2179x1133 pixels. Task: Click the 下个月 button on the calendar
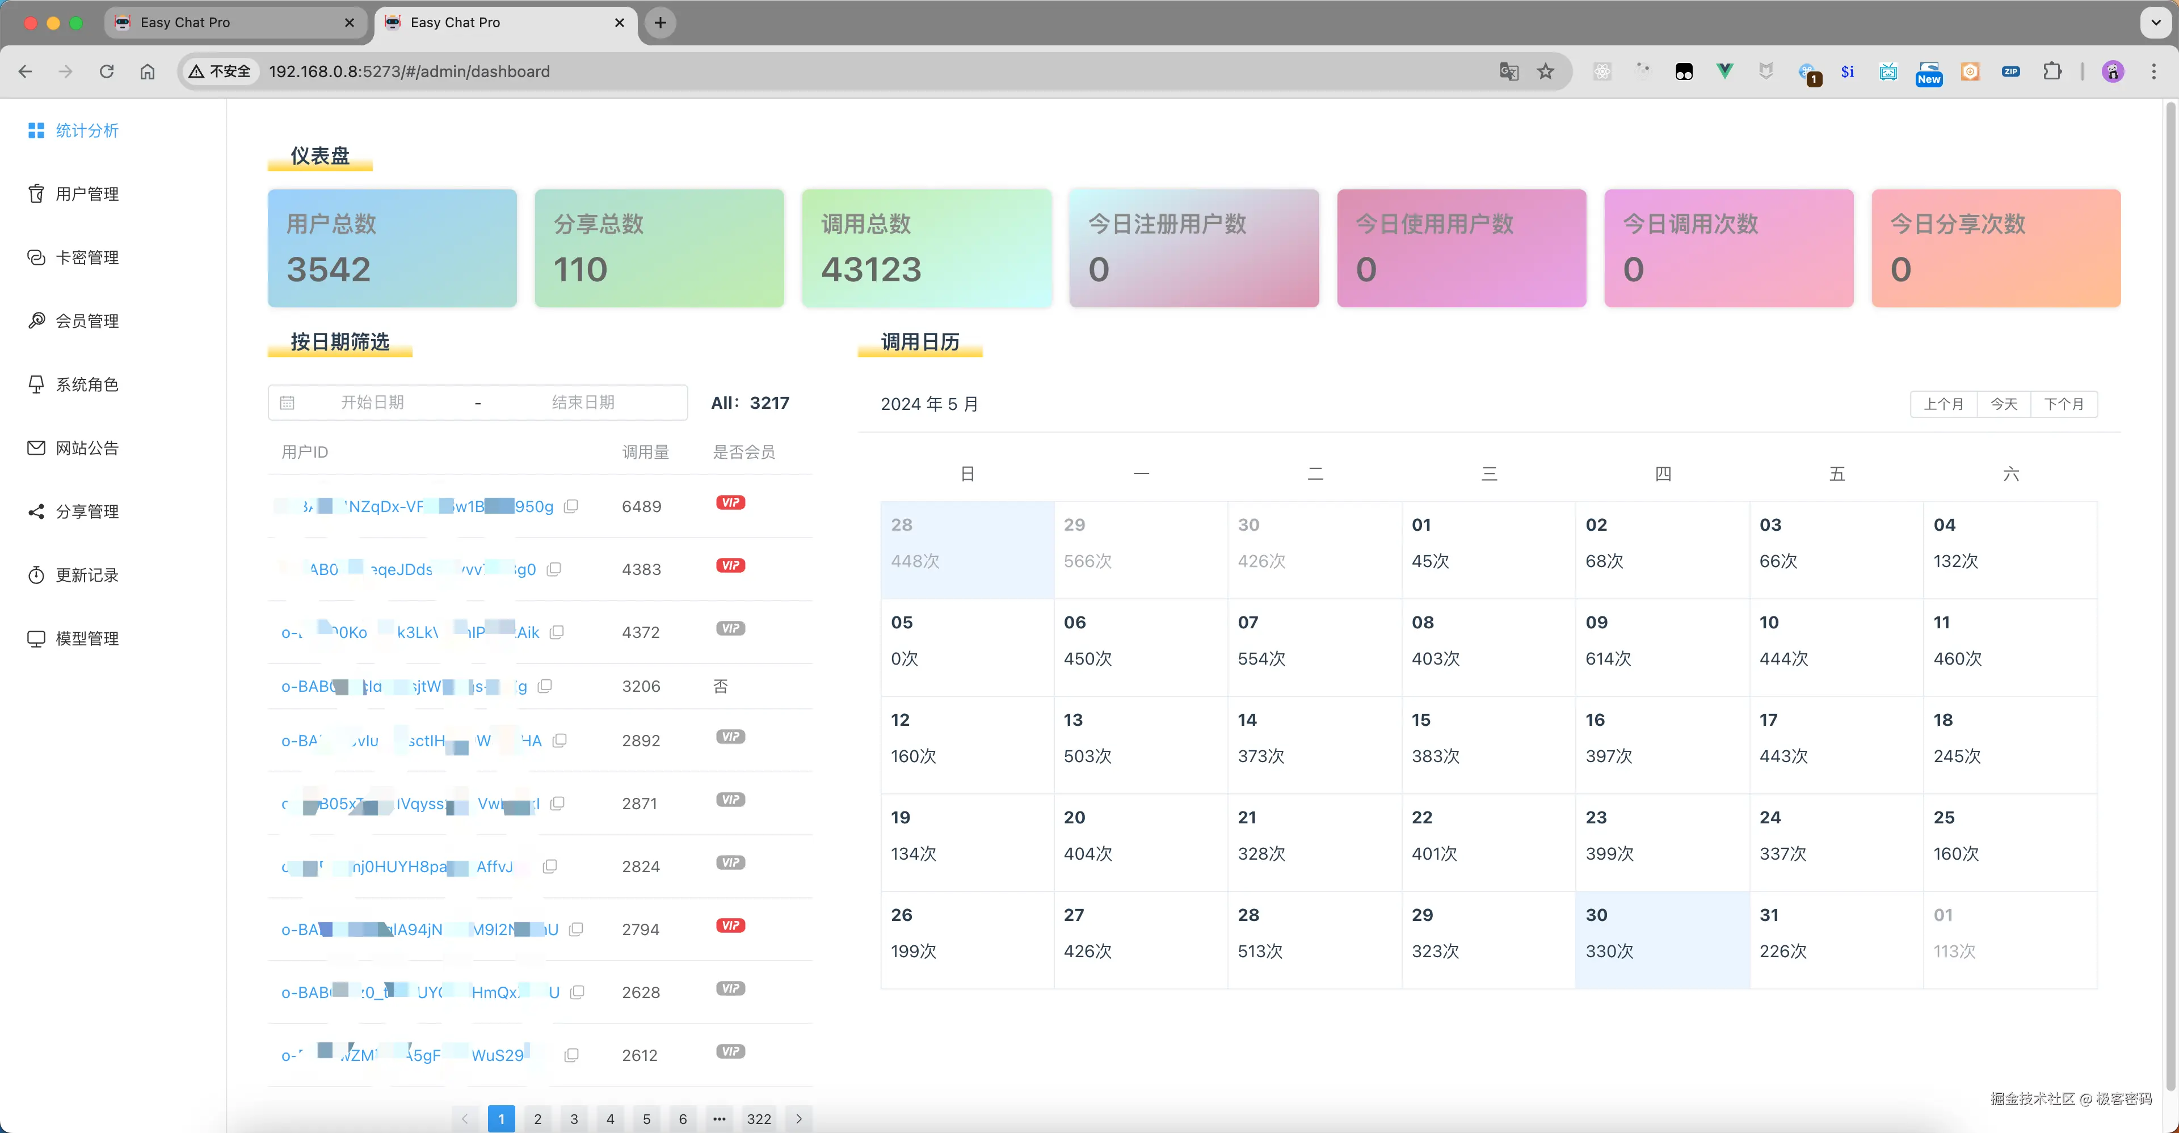[x=2065, y=404]
